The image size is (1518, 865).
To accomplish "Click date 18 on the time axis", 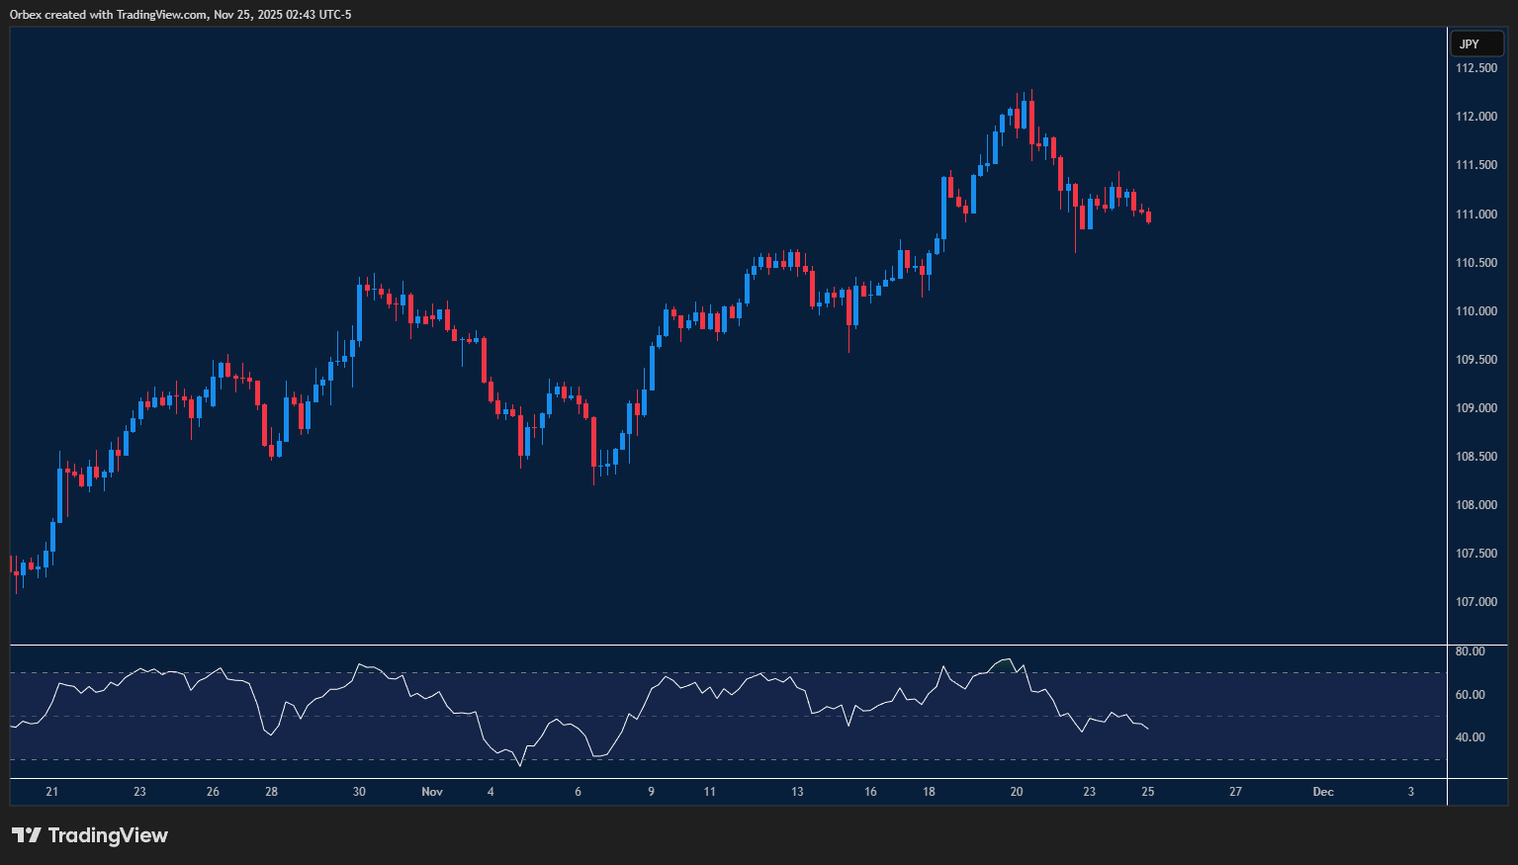I will [x=929, y=792].
